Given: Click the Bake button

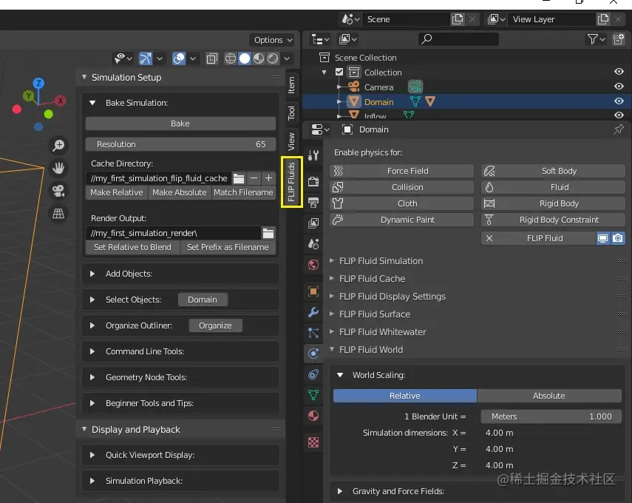Looking at the screenshot, I should click(x=180, y=124).
